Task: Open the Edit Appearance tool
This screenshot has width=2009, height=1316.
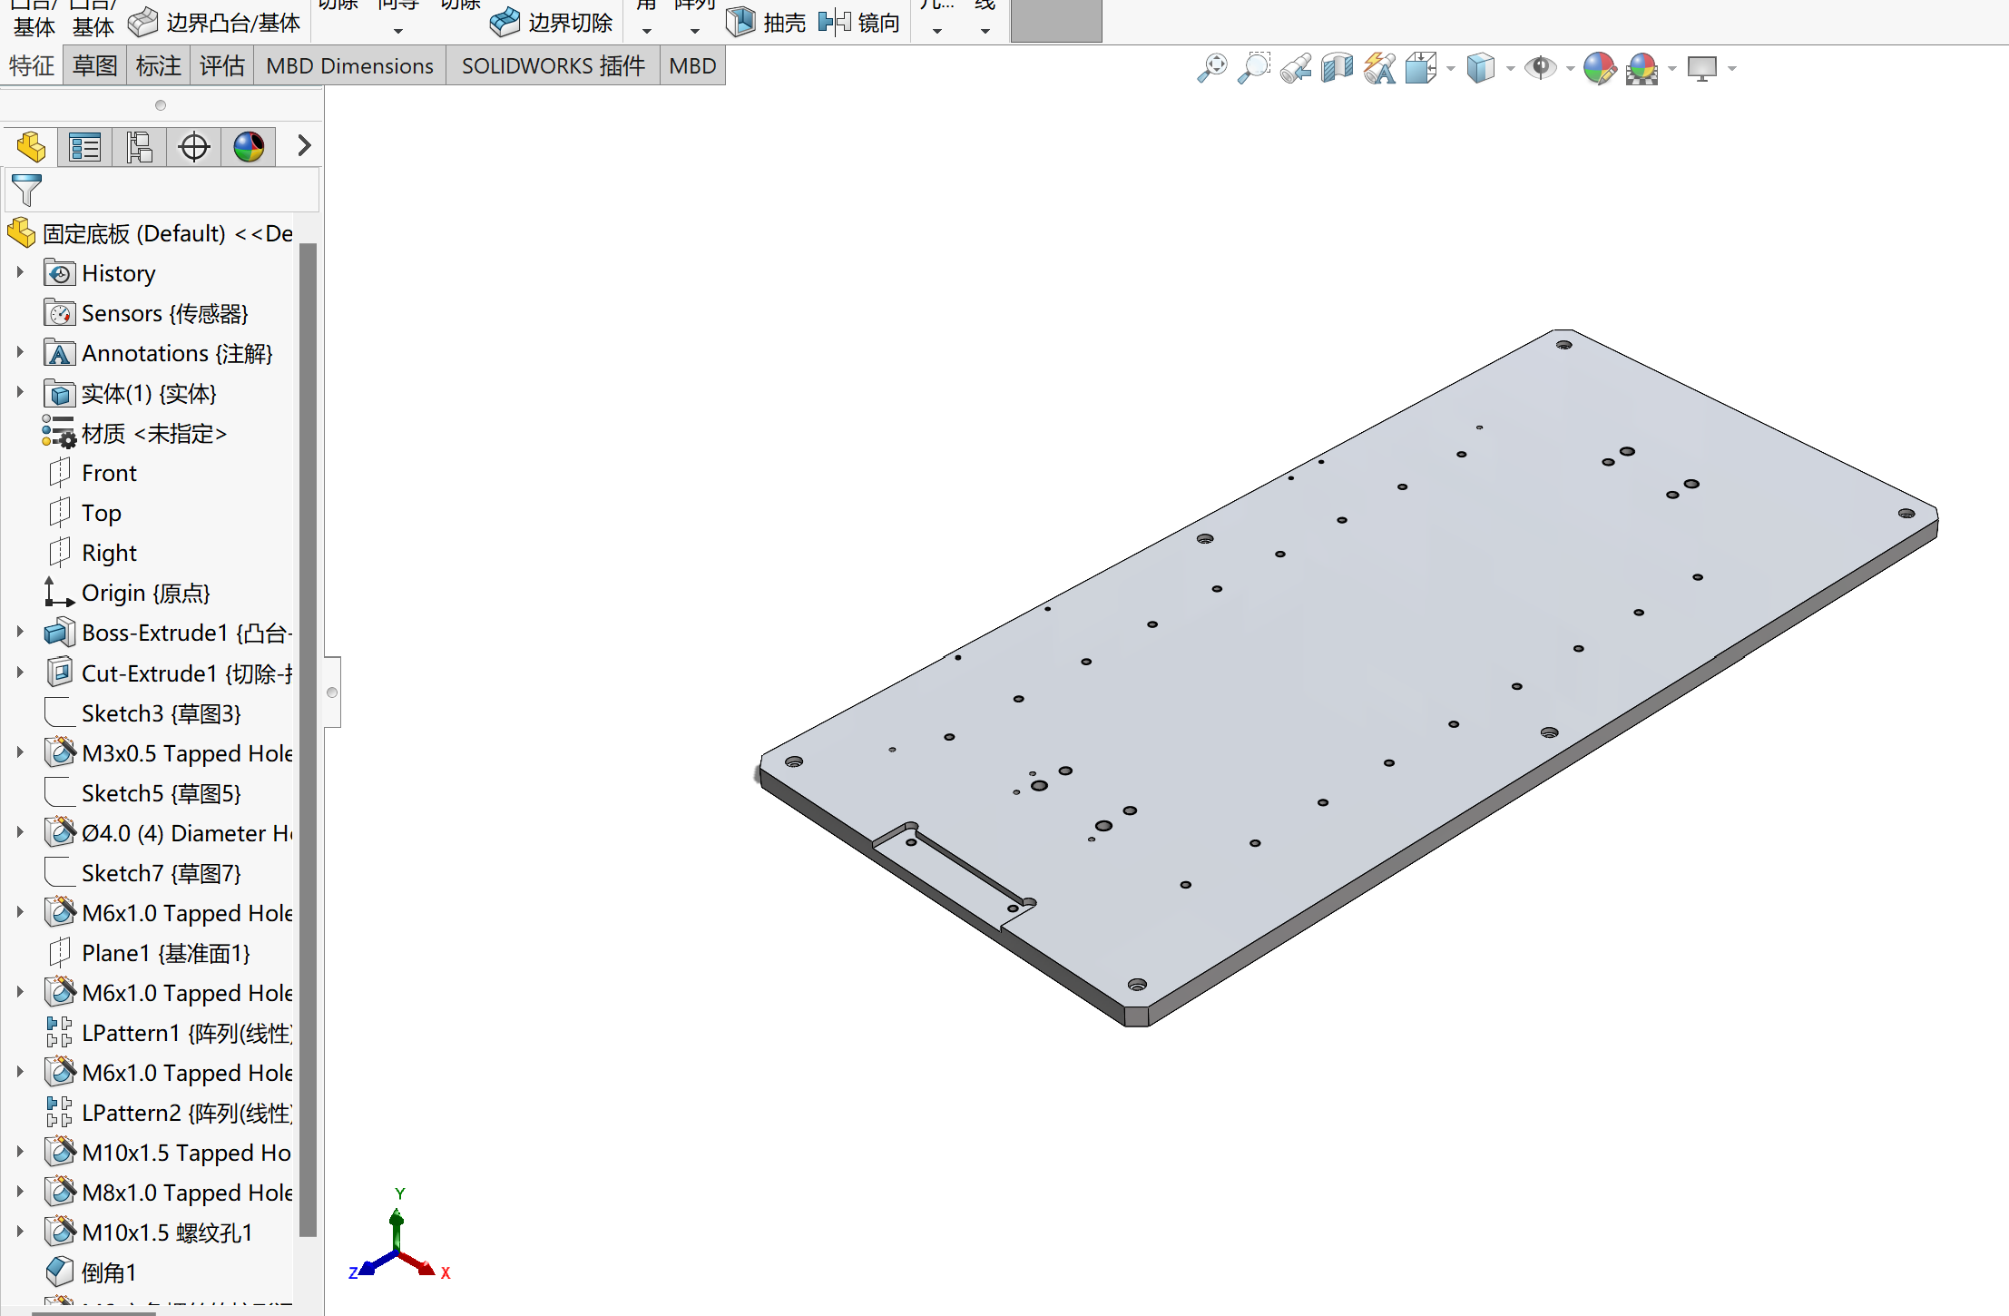Action: [1599, 68]
